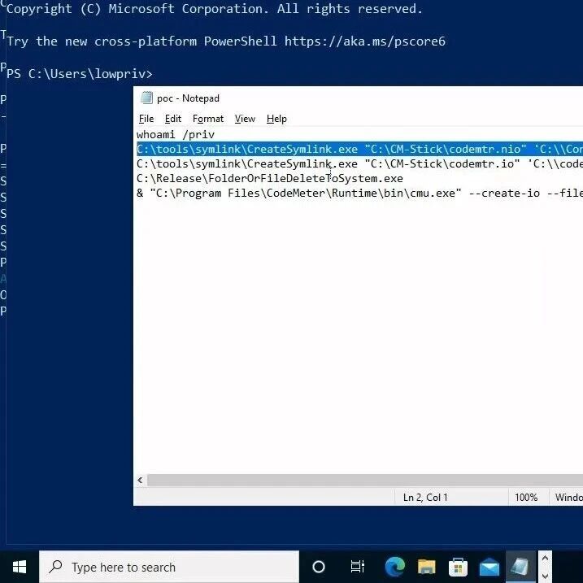Click the Type here to search box
This screenshot has height=583, width=583.
169,567
